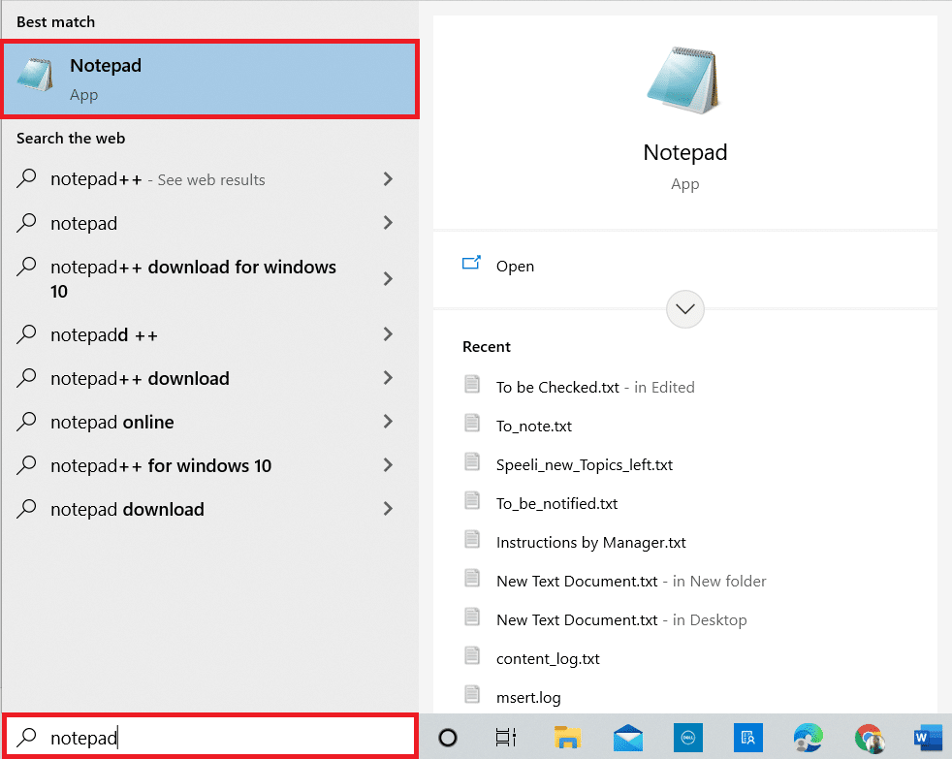Screen dimensions: 952x759
Task: Click file icon next to 'To be Checked.txt'
Action: click(472, 384)
